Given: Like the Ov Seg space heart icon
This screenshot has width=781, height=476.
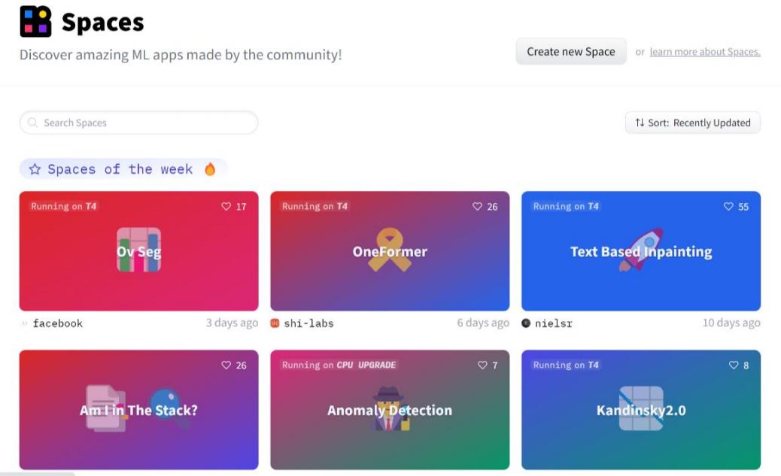Looking at the screenshot, I should click(226, 206).
